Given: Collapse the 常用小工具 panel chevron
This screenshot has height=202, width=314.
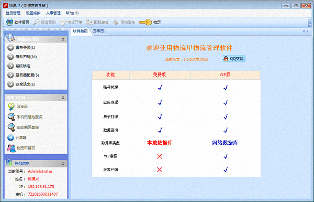Looking at the screenshot, I should point(63,98).
